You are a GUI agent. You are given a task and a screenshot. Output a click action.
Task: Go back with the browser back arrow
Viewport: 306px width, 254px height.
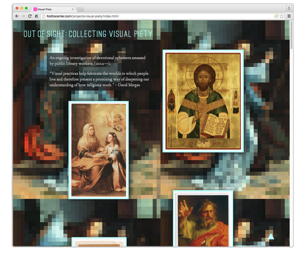point(17,16)
